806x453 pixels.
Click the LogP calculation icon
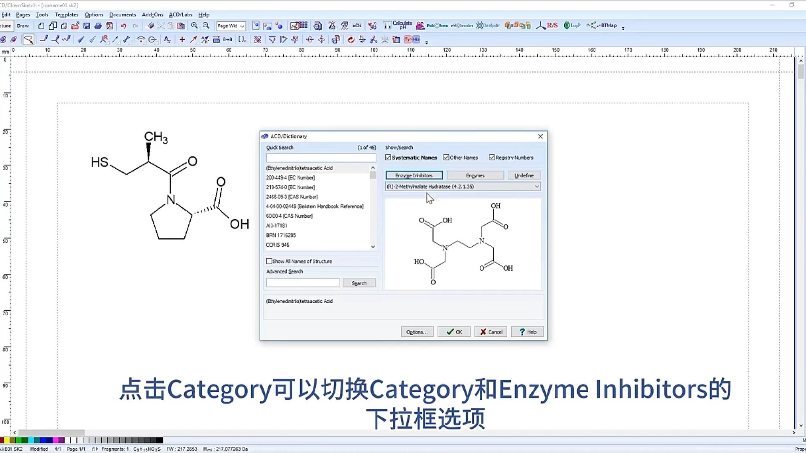pos(572,26)
